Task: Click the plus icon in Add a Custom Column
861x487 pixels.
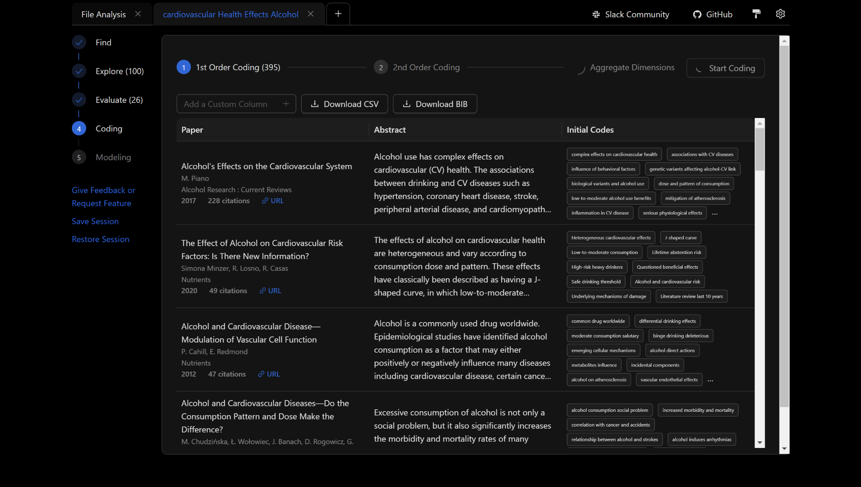Action: 286,104
